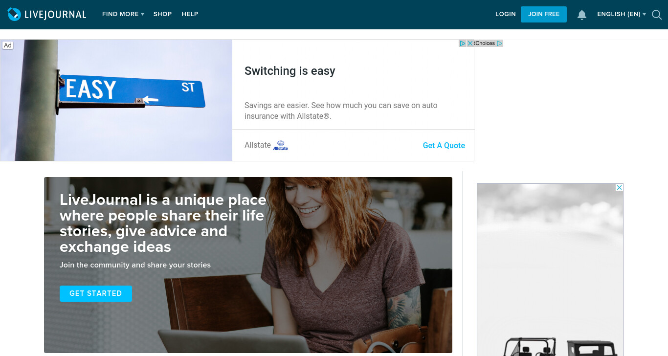Close the Allstate banner ad
This screenshot has width=668, height=356.
point(470,43)
